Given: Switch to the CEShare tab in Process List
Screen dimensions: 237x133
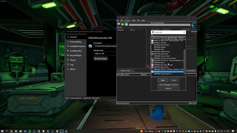Looking at the screenshot, I should (181, 38).
